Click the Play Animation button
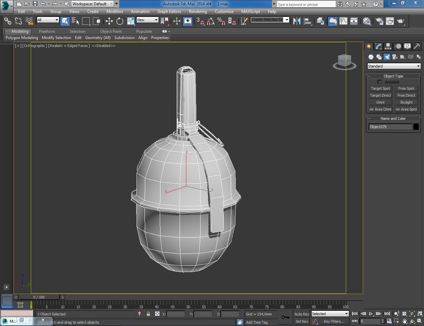This screenshot has height=326, width=424. point(371,314)
